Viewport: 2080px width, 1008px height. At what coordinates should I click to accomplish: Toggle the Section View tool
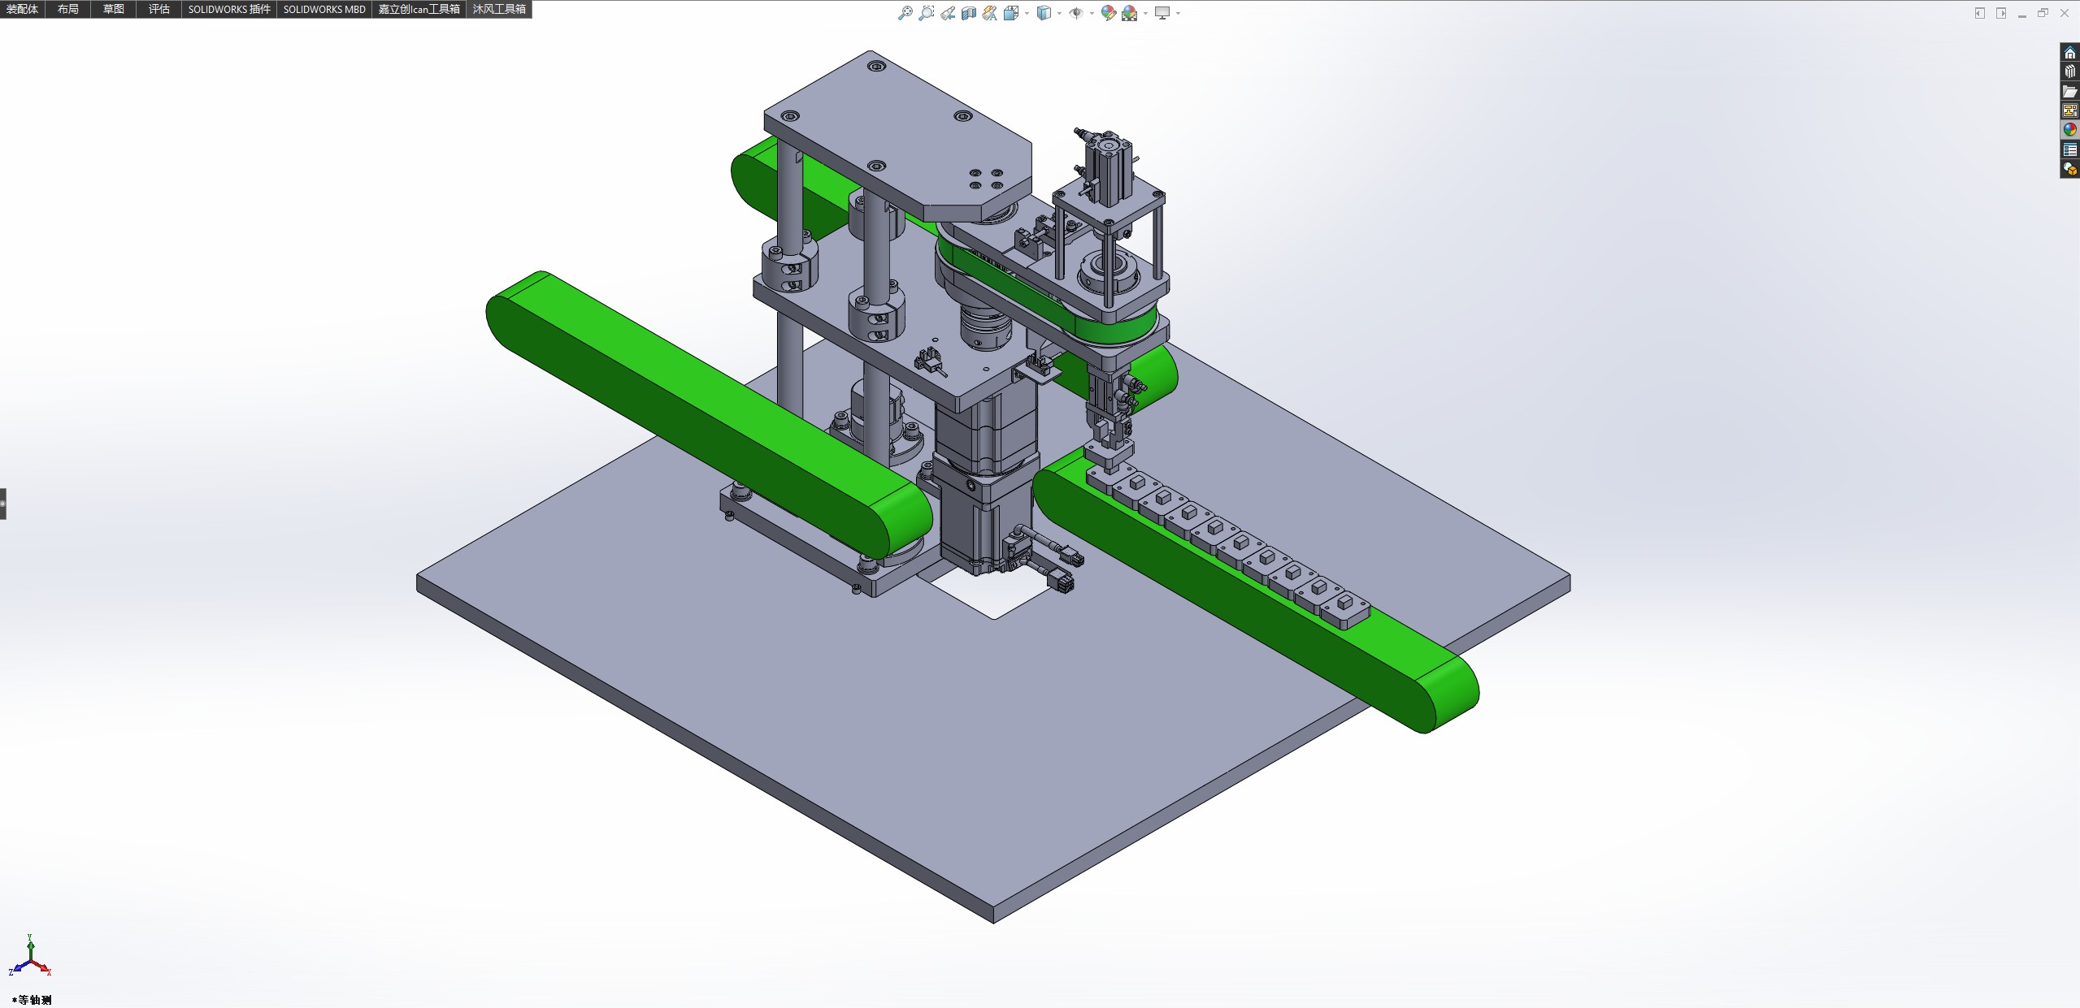coord(968,13)
